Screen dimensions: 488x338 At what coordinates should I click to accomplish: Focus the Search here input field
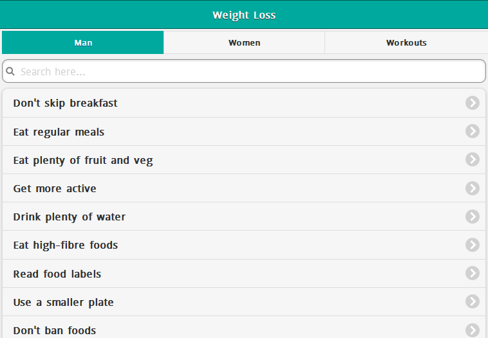point(250,71)
